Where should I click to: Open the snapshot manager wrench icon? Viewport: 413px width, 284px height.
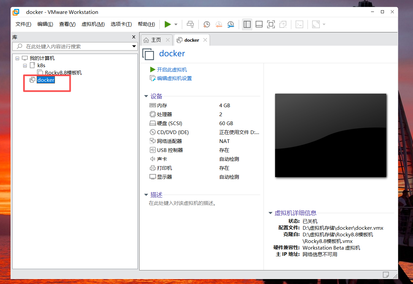[230, 24]
